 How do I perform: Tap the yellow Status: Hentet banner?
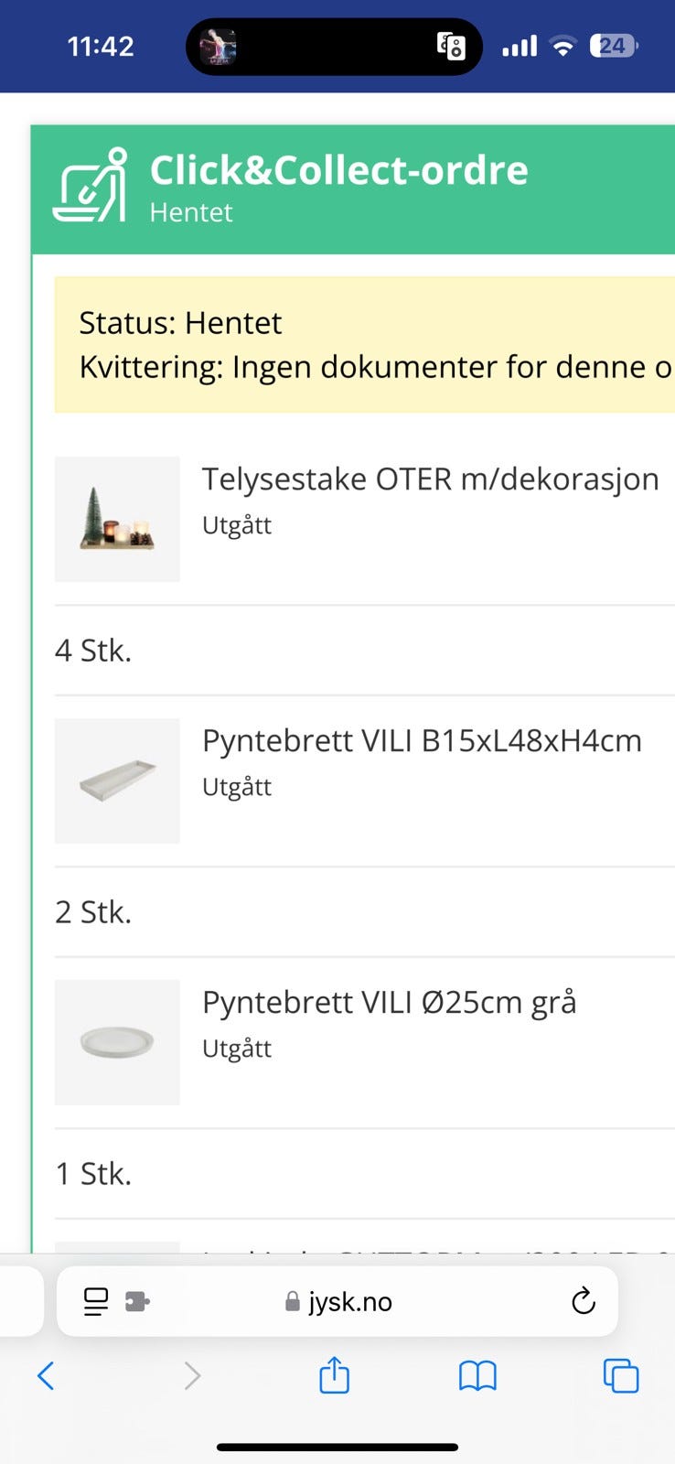tap(364, 345)
